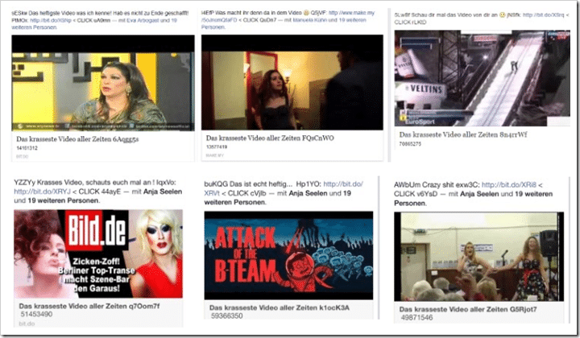Viewport: 580px width, 338px height.
Task: Open the make.my link in the Manuela Kühn post
Action: pyautogui.click(x=288, y=16)
